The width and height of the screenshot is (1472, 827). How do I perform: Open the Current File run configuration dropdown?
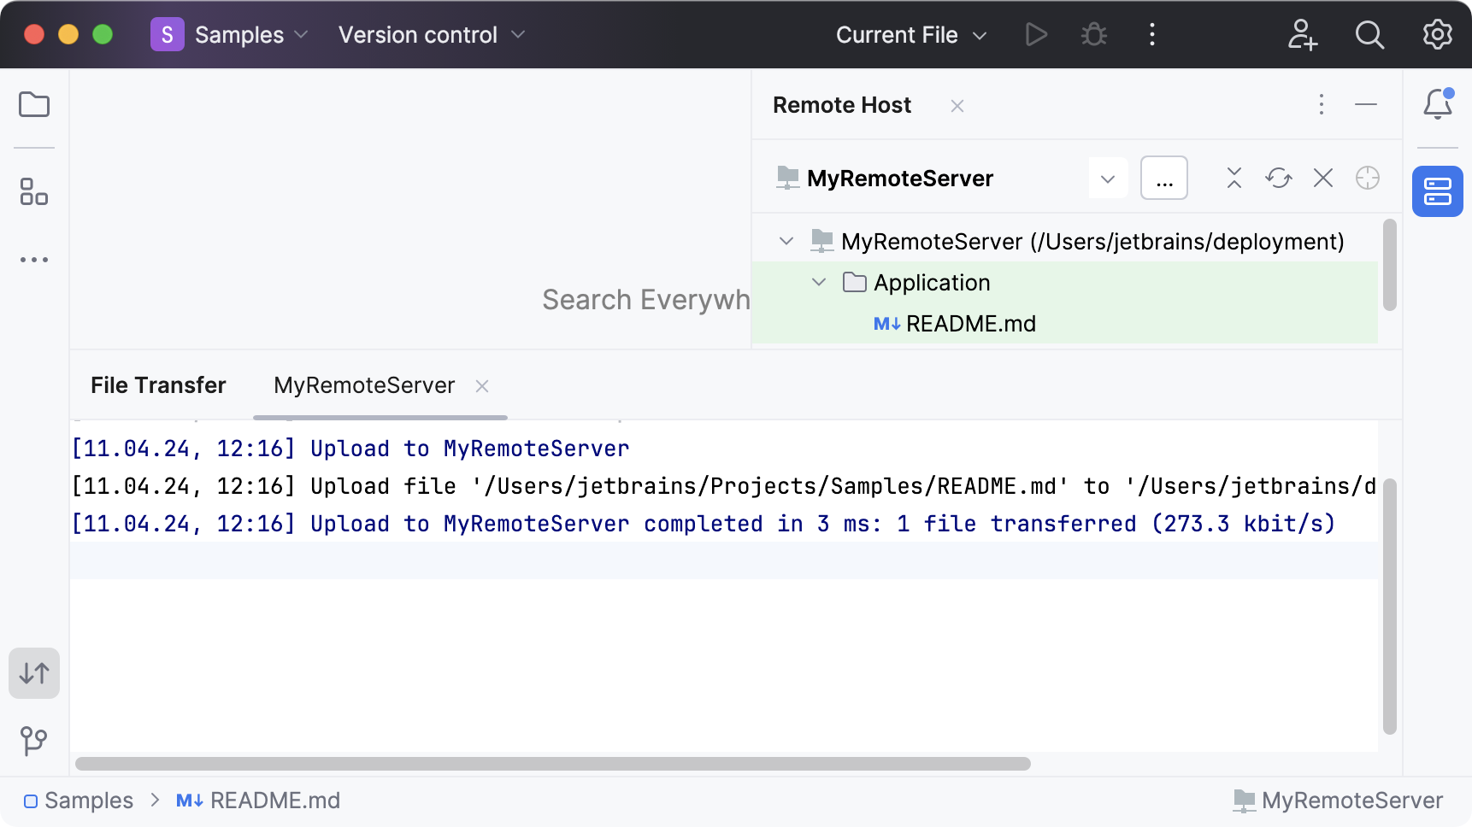click(x=910, y=34)
